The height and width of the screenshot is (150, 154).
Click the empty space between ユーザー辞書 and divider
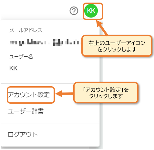[x=50, y=118]
